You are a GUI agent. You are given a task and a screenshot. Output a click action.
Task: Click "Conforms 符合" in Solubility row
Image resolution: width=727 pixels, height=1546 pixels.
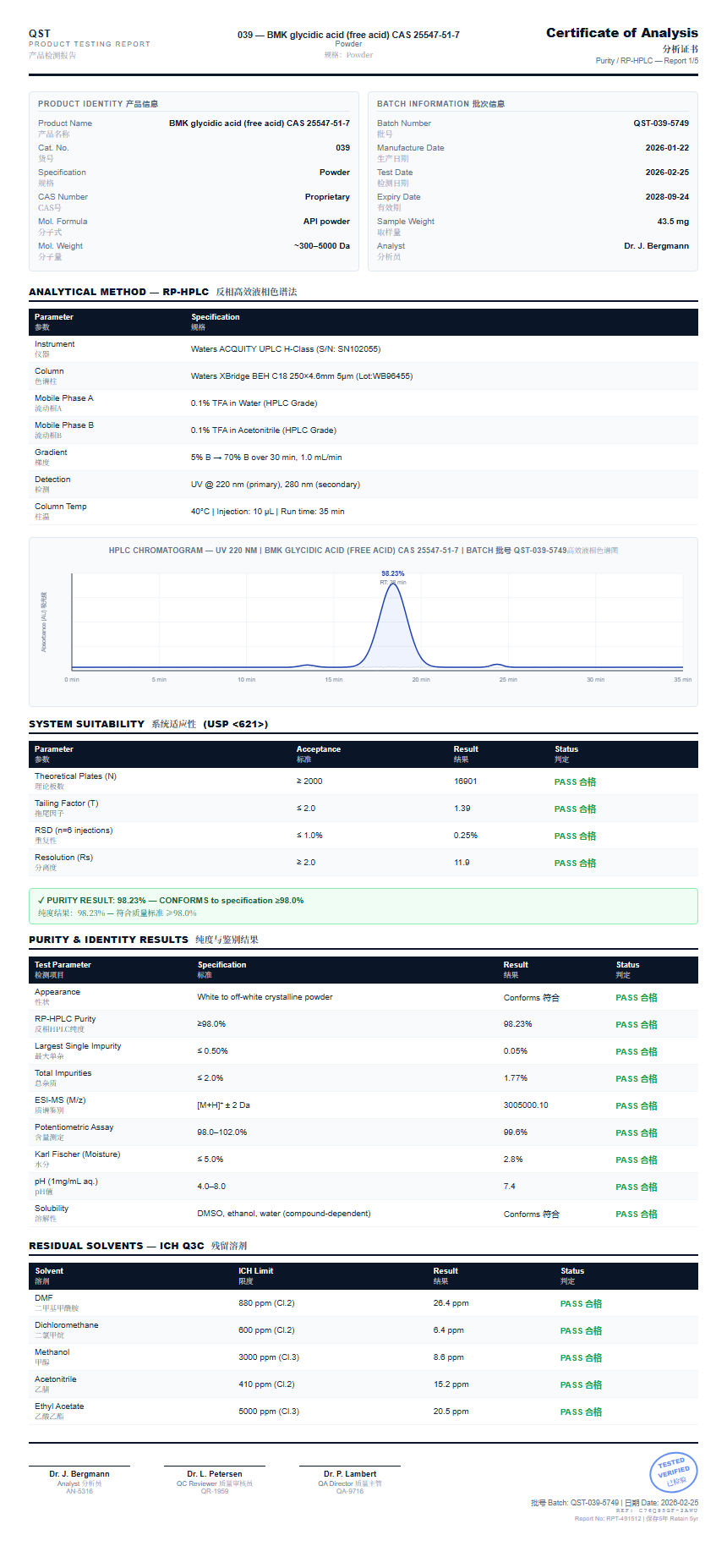[x=532, y=1214]
